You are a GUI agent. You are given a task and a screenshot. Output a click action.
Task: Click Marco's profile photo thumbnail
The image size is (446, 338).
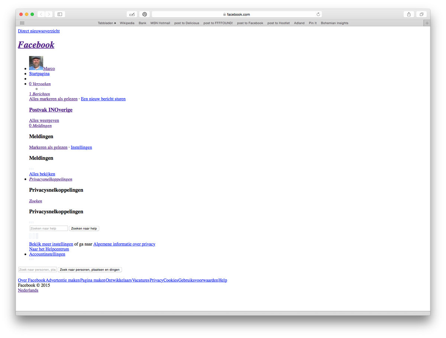point(36,63)
